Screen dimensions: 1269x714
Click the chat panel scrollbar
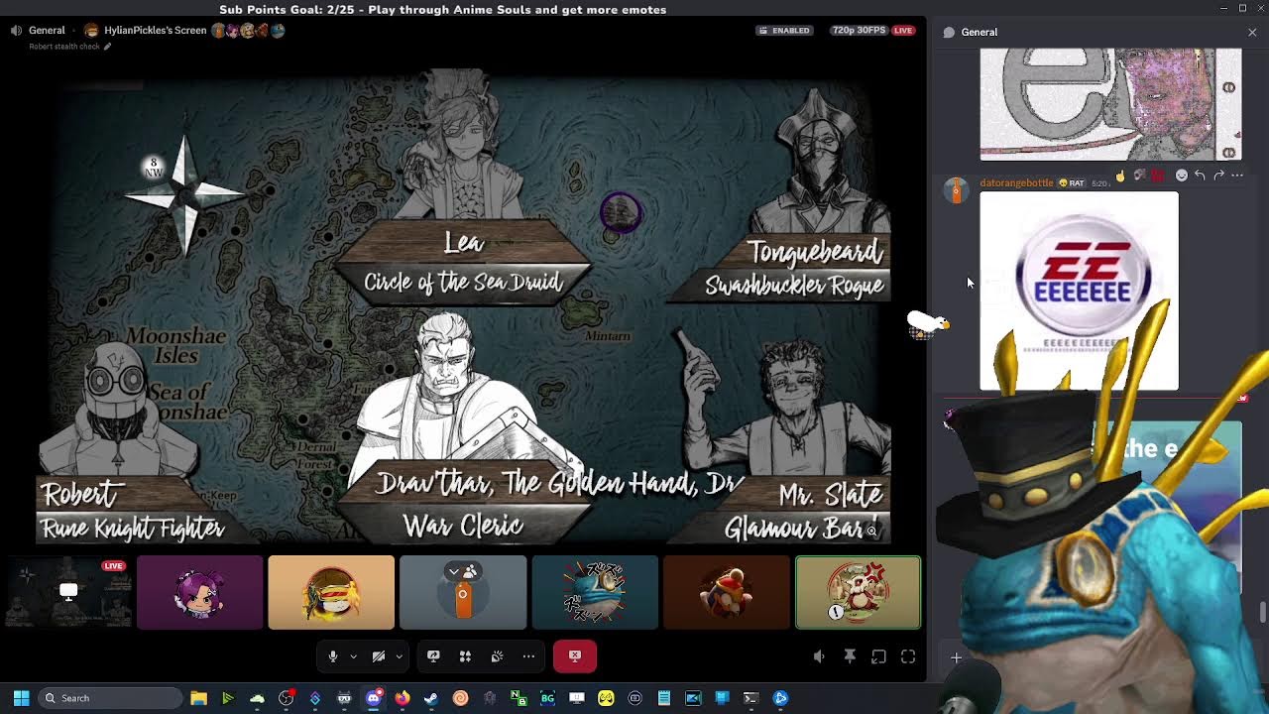pyautogui.click(x=1263, y=613)
